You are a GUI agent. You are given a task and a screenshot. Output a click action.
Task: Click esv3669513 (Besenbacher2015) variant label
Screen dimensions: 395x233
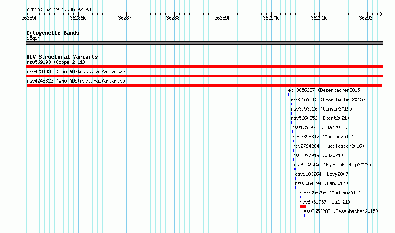click(x=328, y=99)
